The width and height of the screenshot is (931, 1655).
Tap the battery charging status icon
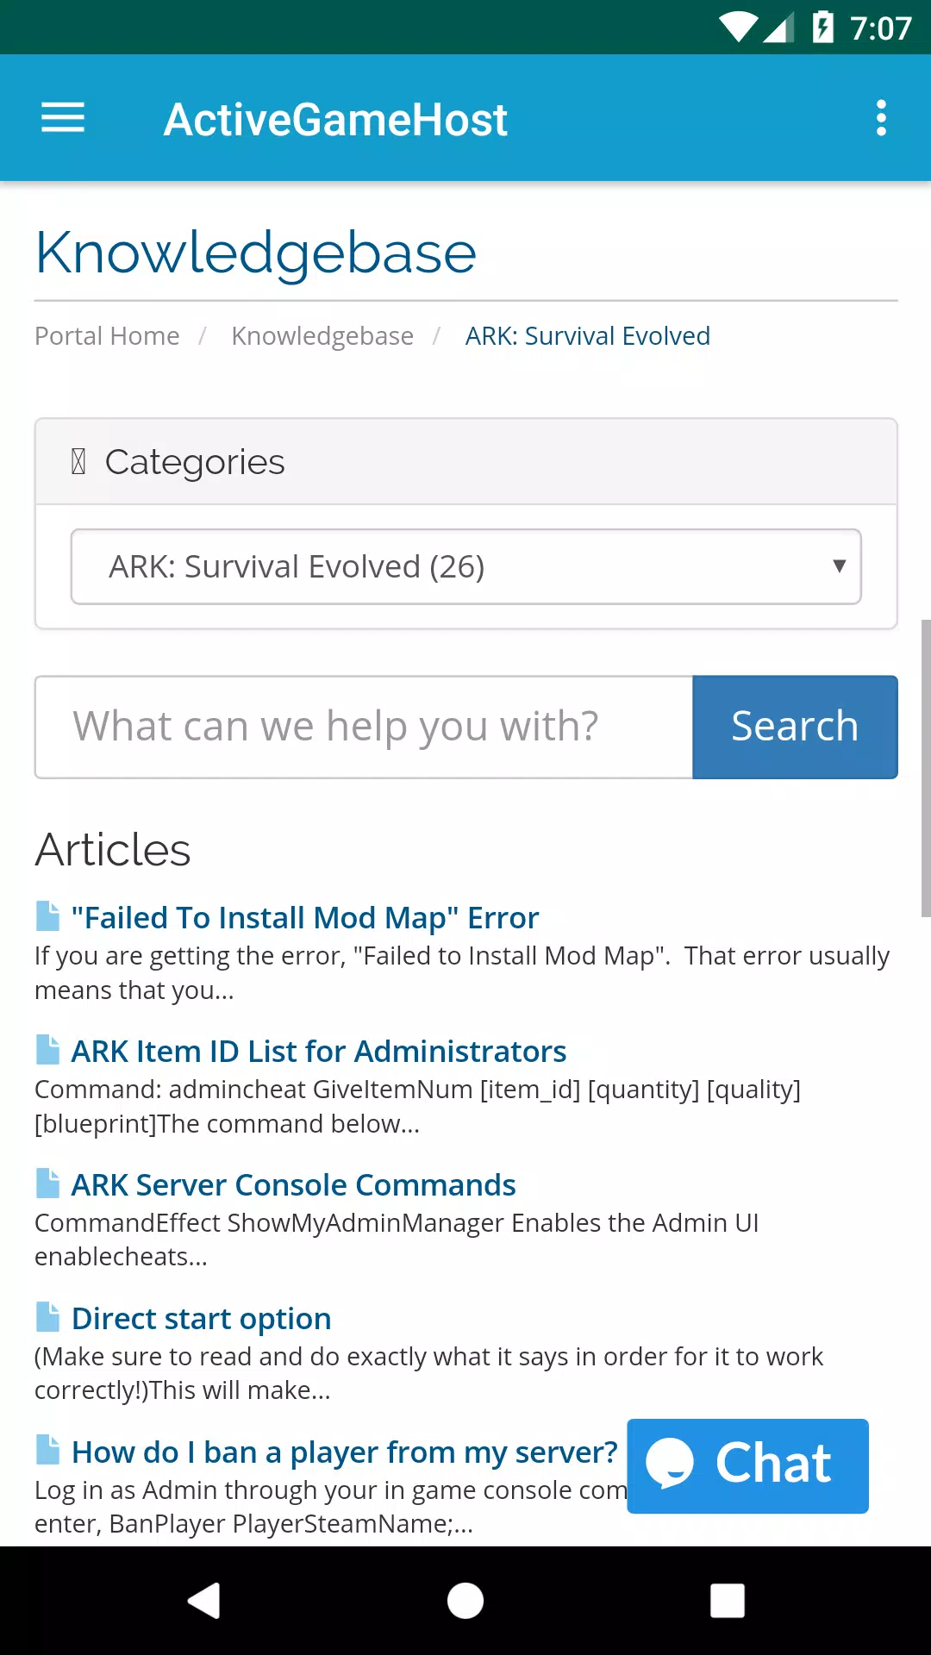[822, 27]
